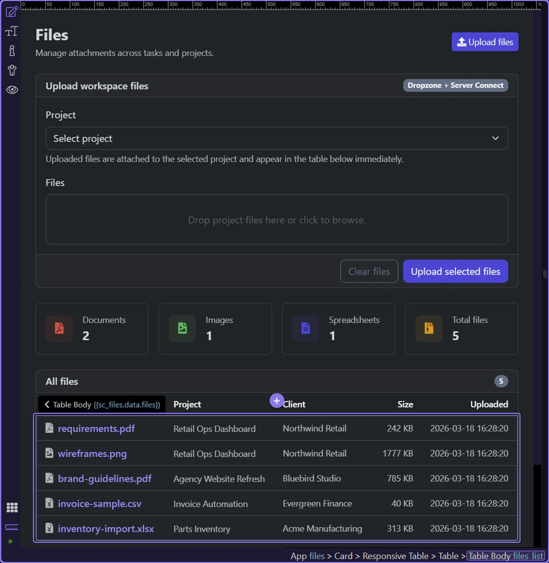Activate the Ruler tool in the sidebar
549x563 pixels.
pyautogui.click(x=12, y=527)
